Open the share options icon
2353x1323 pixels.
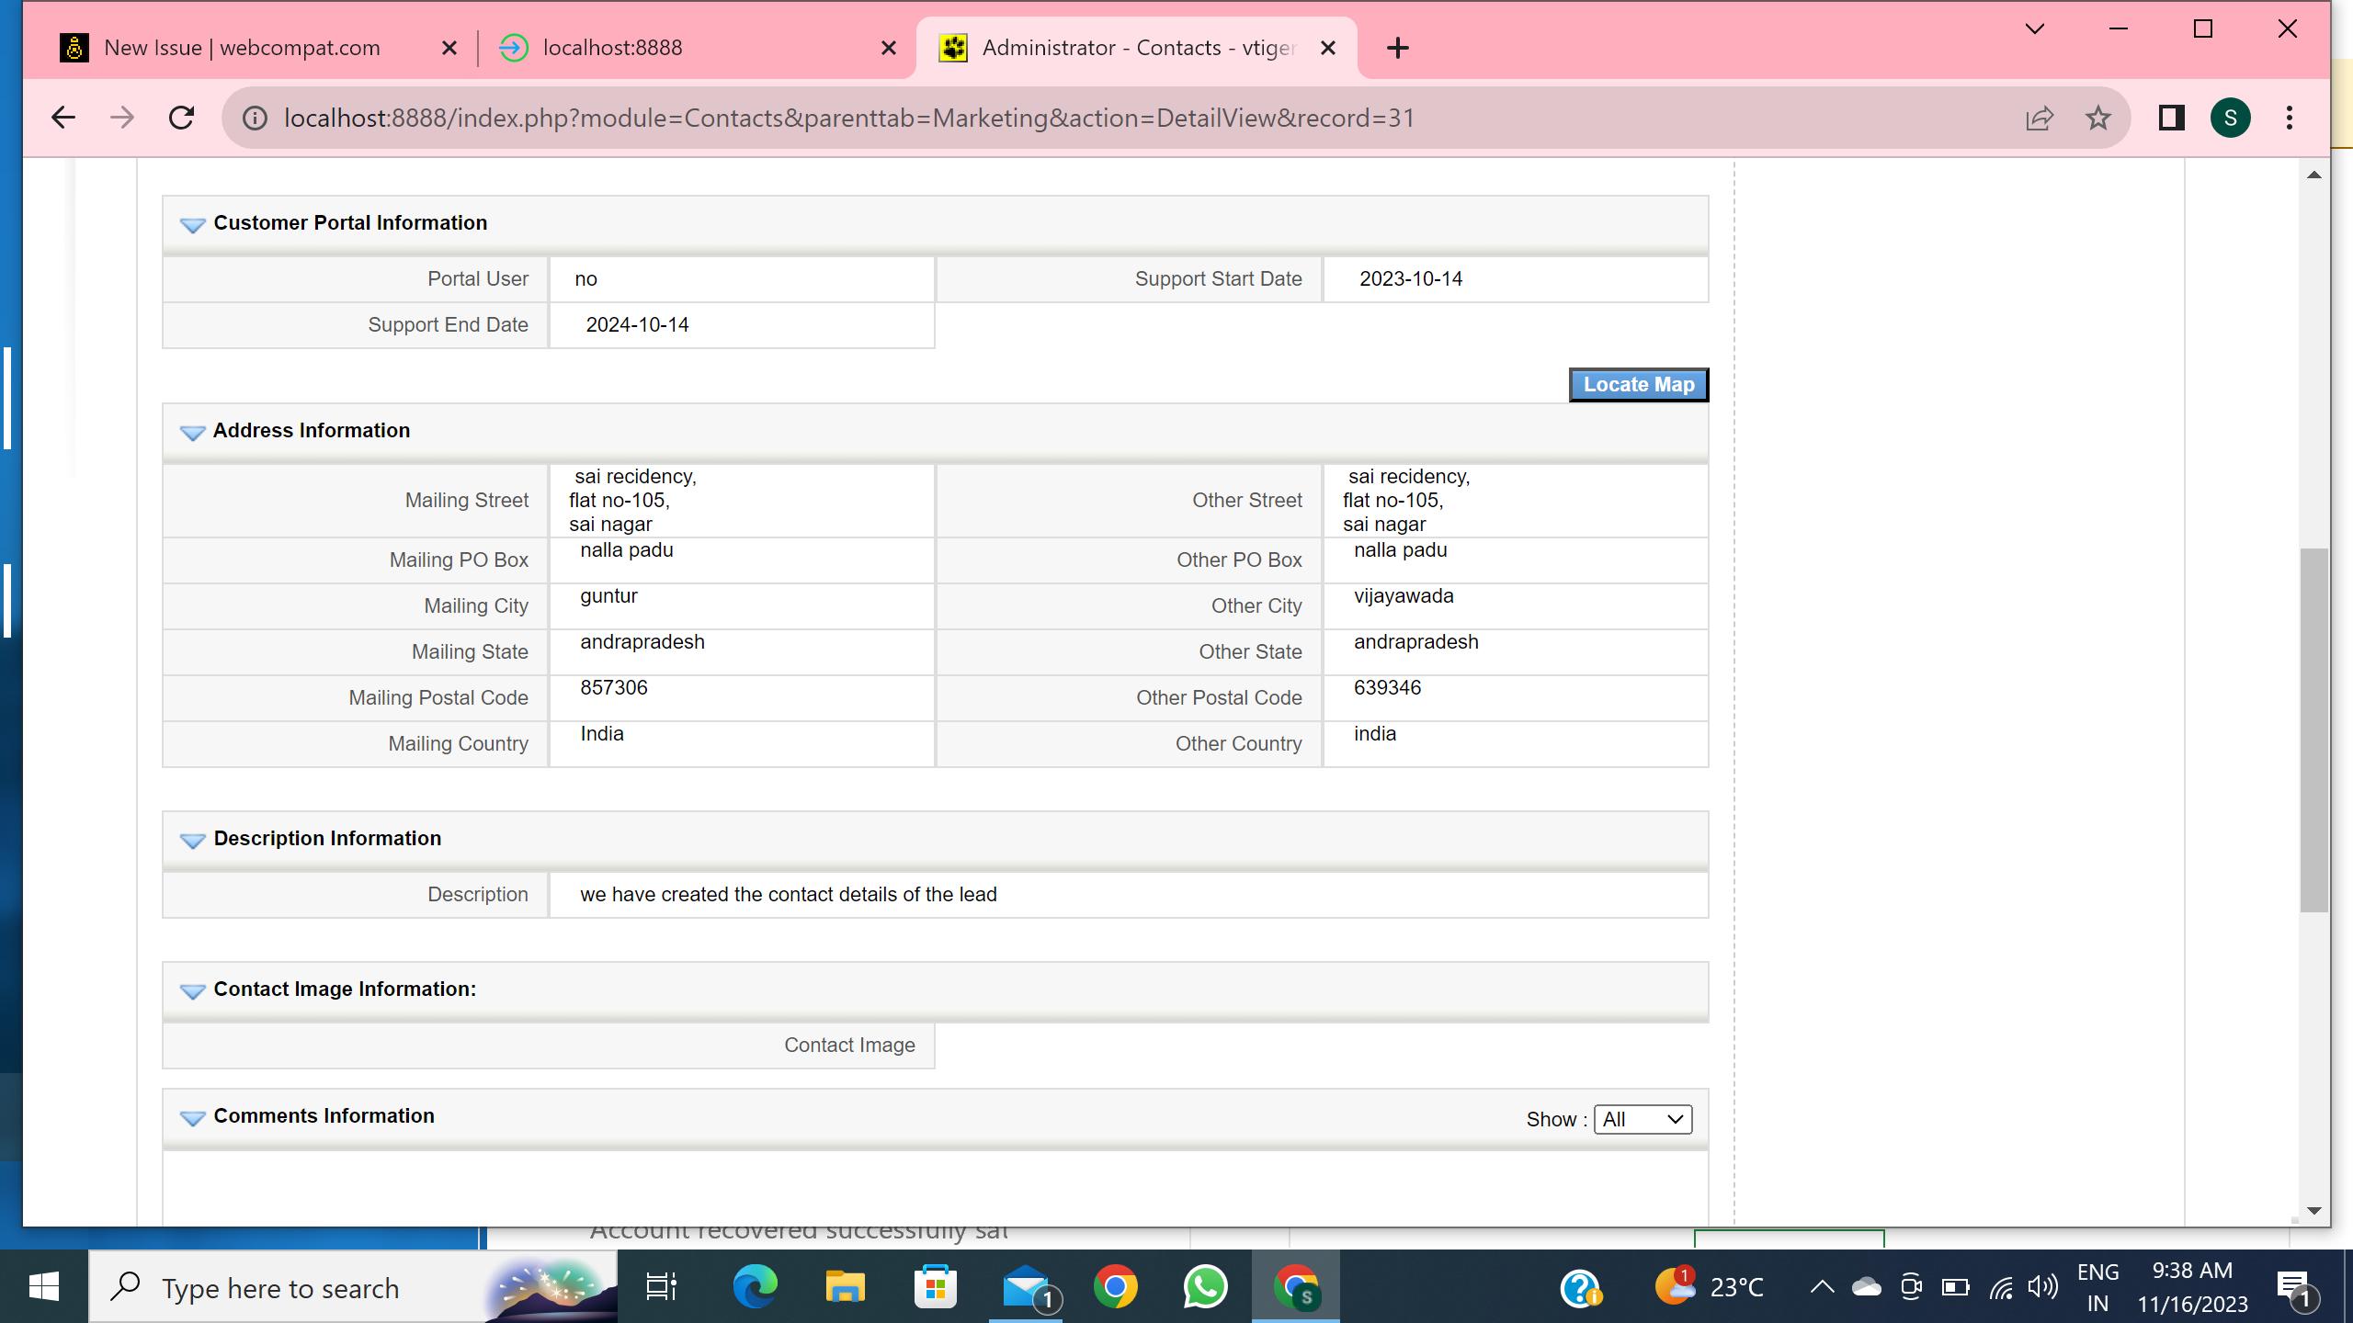pos(2039,117)
